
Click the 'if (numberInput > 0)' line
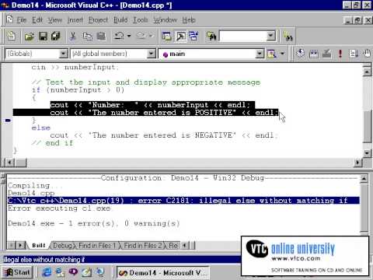78,90
